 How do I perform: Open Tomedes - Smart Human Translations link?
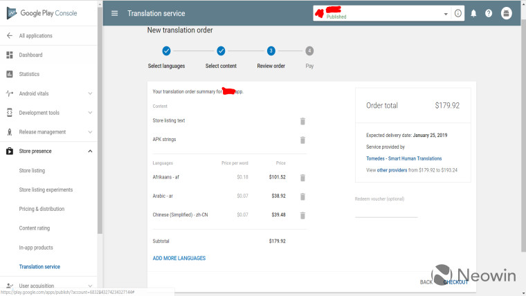coord(404,158)
